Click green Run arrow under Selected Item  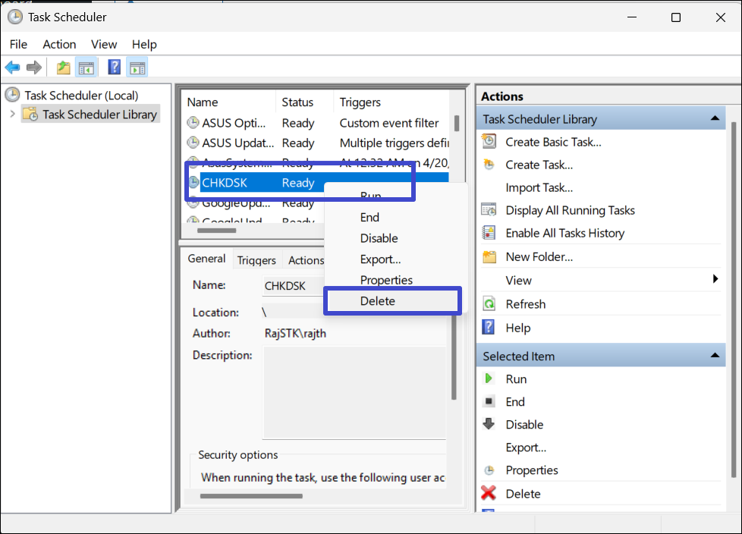click(489, 379)
